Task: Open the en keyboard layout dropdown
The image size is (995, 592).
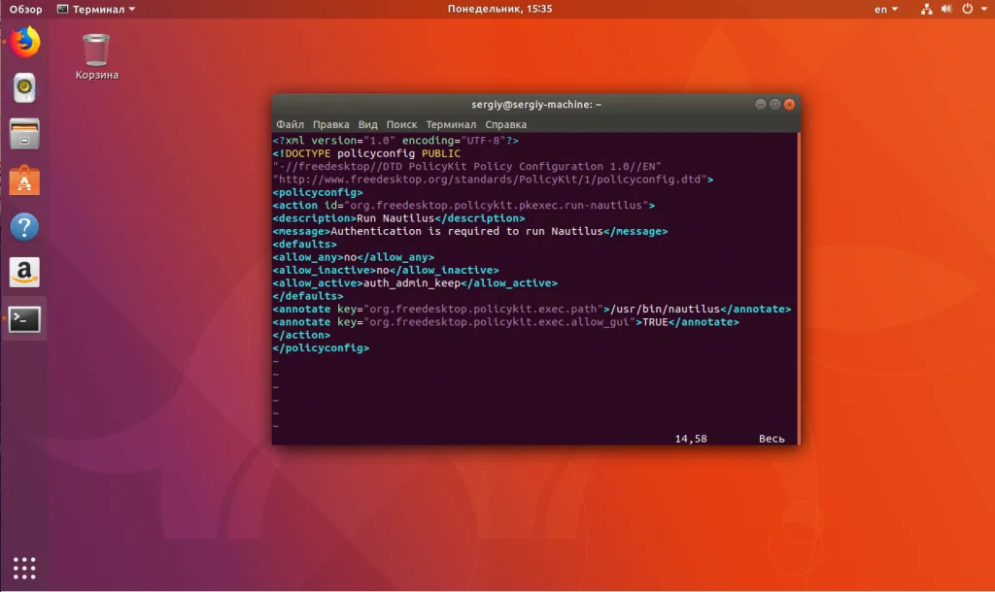Action: (x=886, y=9)
